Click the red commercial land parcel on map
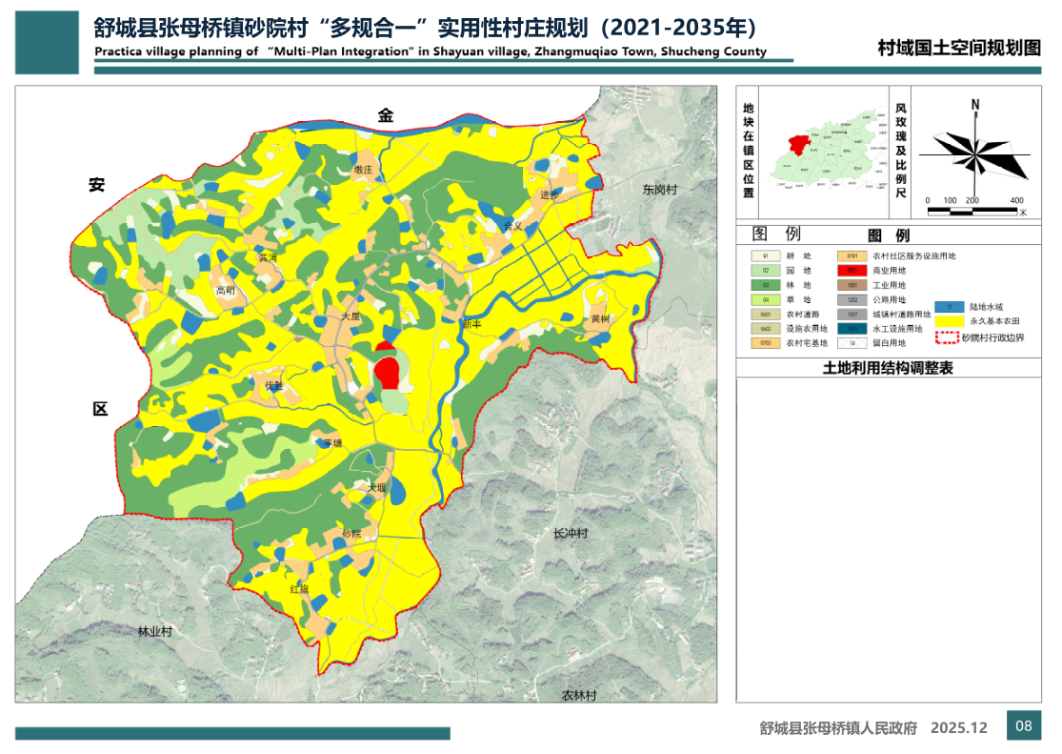This screenshot has height=754, width=1062. (x=386, y=373)
